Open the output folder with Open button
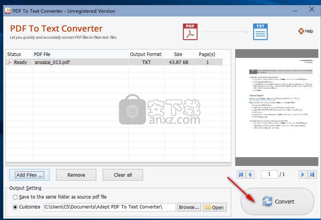The height and width of the screenshot is (220, 321). click(214, 207)
